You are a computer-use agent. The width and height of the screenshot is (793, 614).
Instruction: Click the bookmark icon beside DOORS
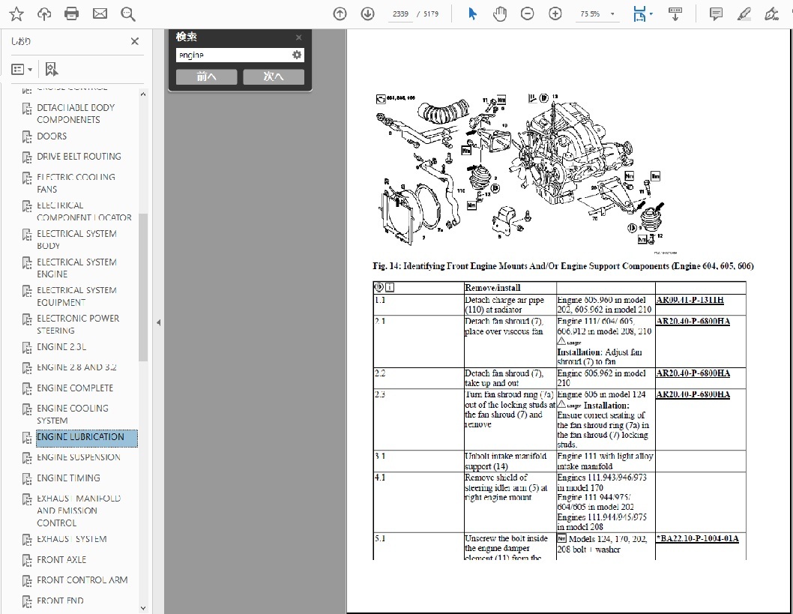pos(27,136)
